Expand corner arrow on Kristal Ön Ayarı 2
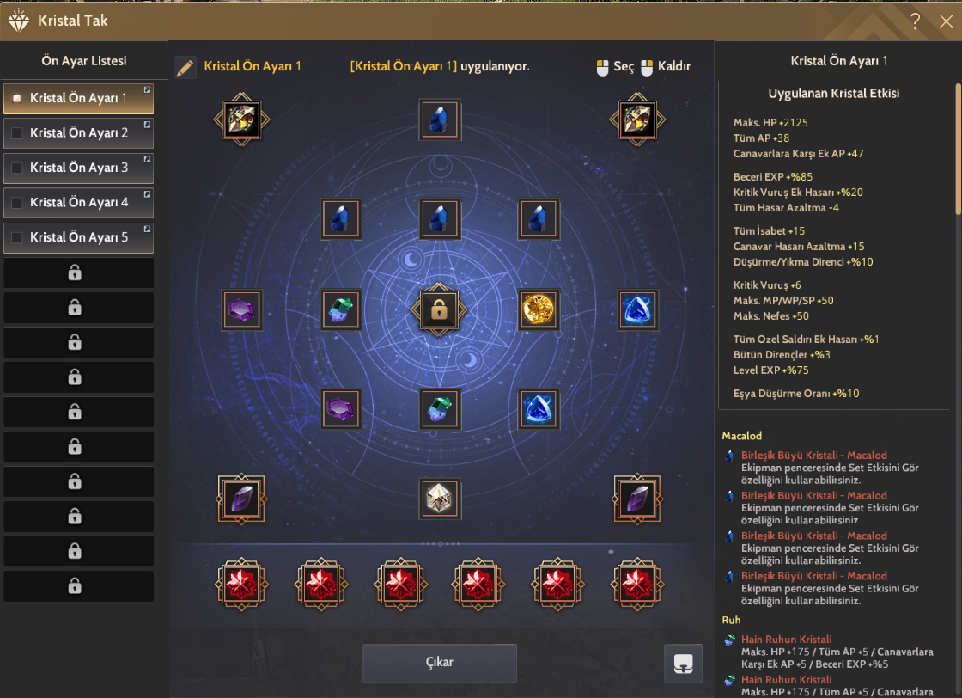Image resolution: width=962 pixels, height=698 pixels. tap(147, 125)
